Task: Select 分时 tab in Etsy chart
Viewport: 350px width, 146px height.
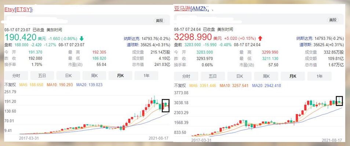Action: pos(16,76)
